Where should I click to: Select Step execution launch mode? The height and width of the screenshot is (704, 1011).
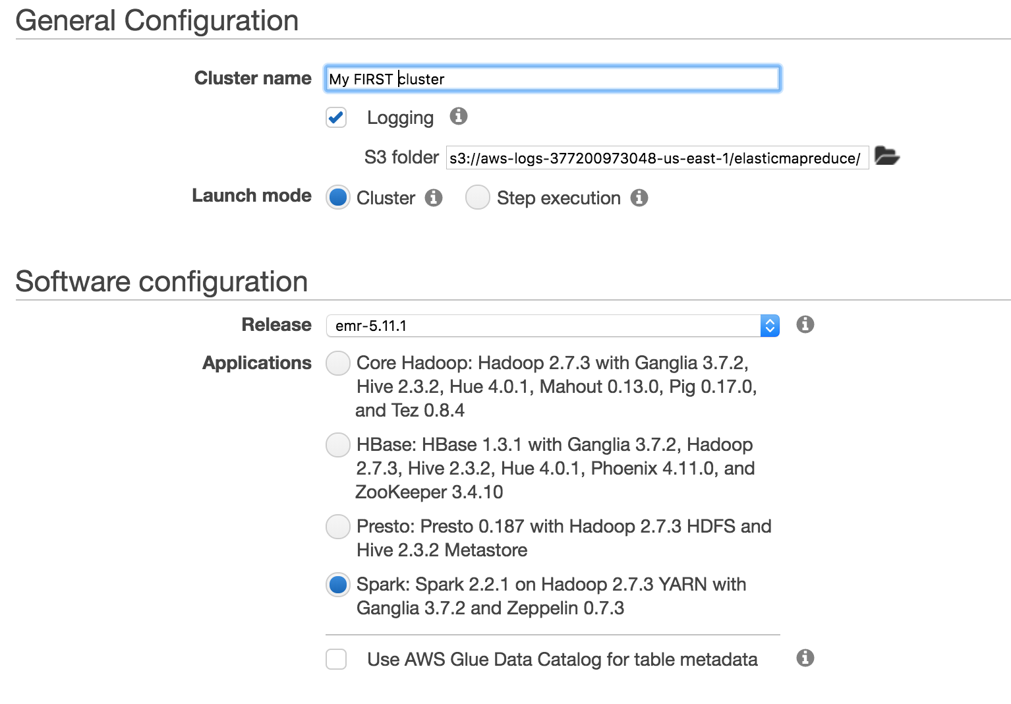pos(478,197)
